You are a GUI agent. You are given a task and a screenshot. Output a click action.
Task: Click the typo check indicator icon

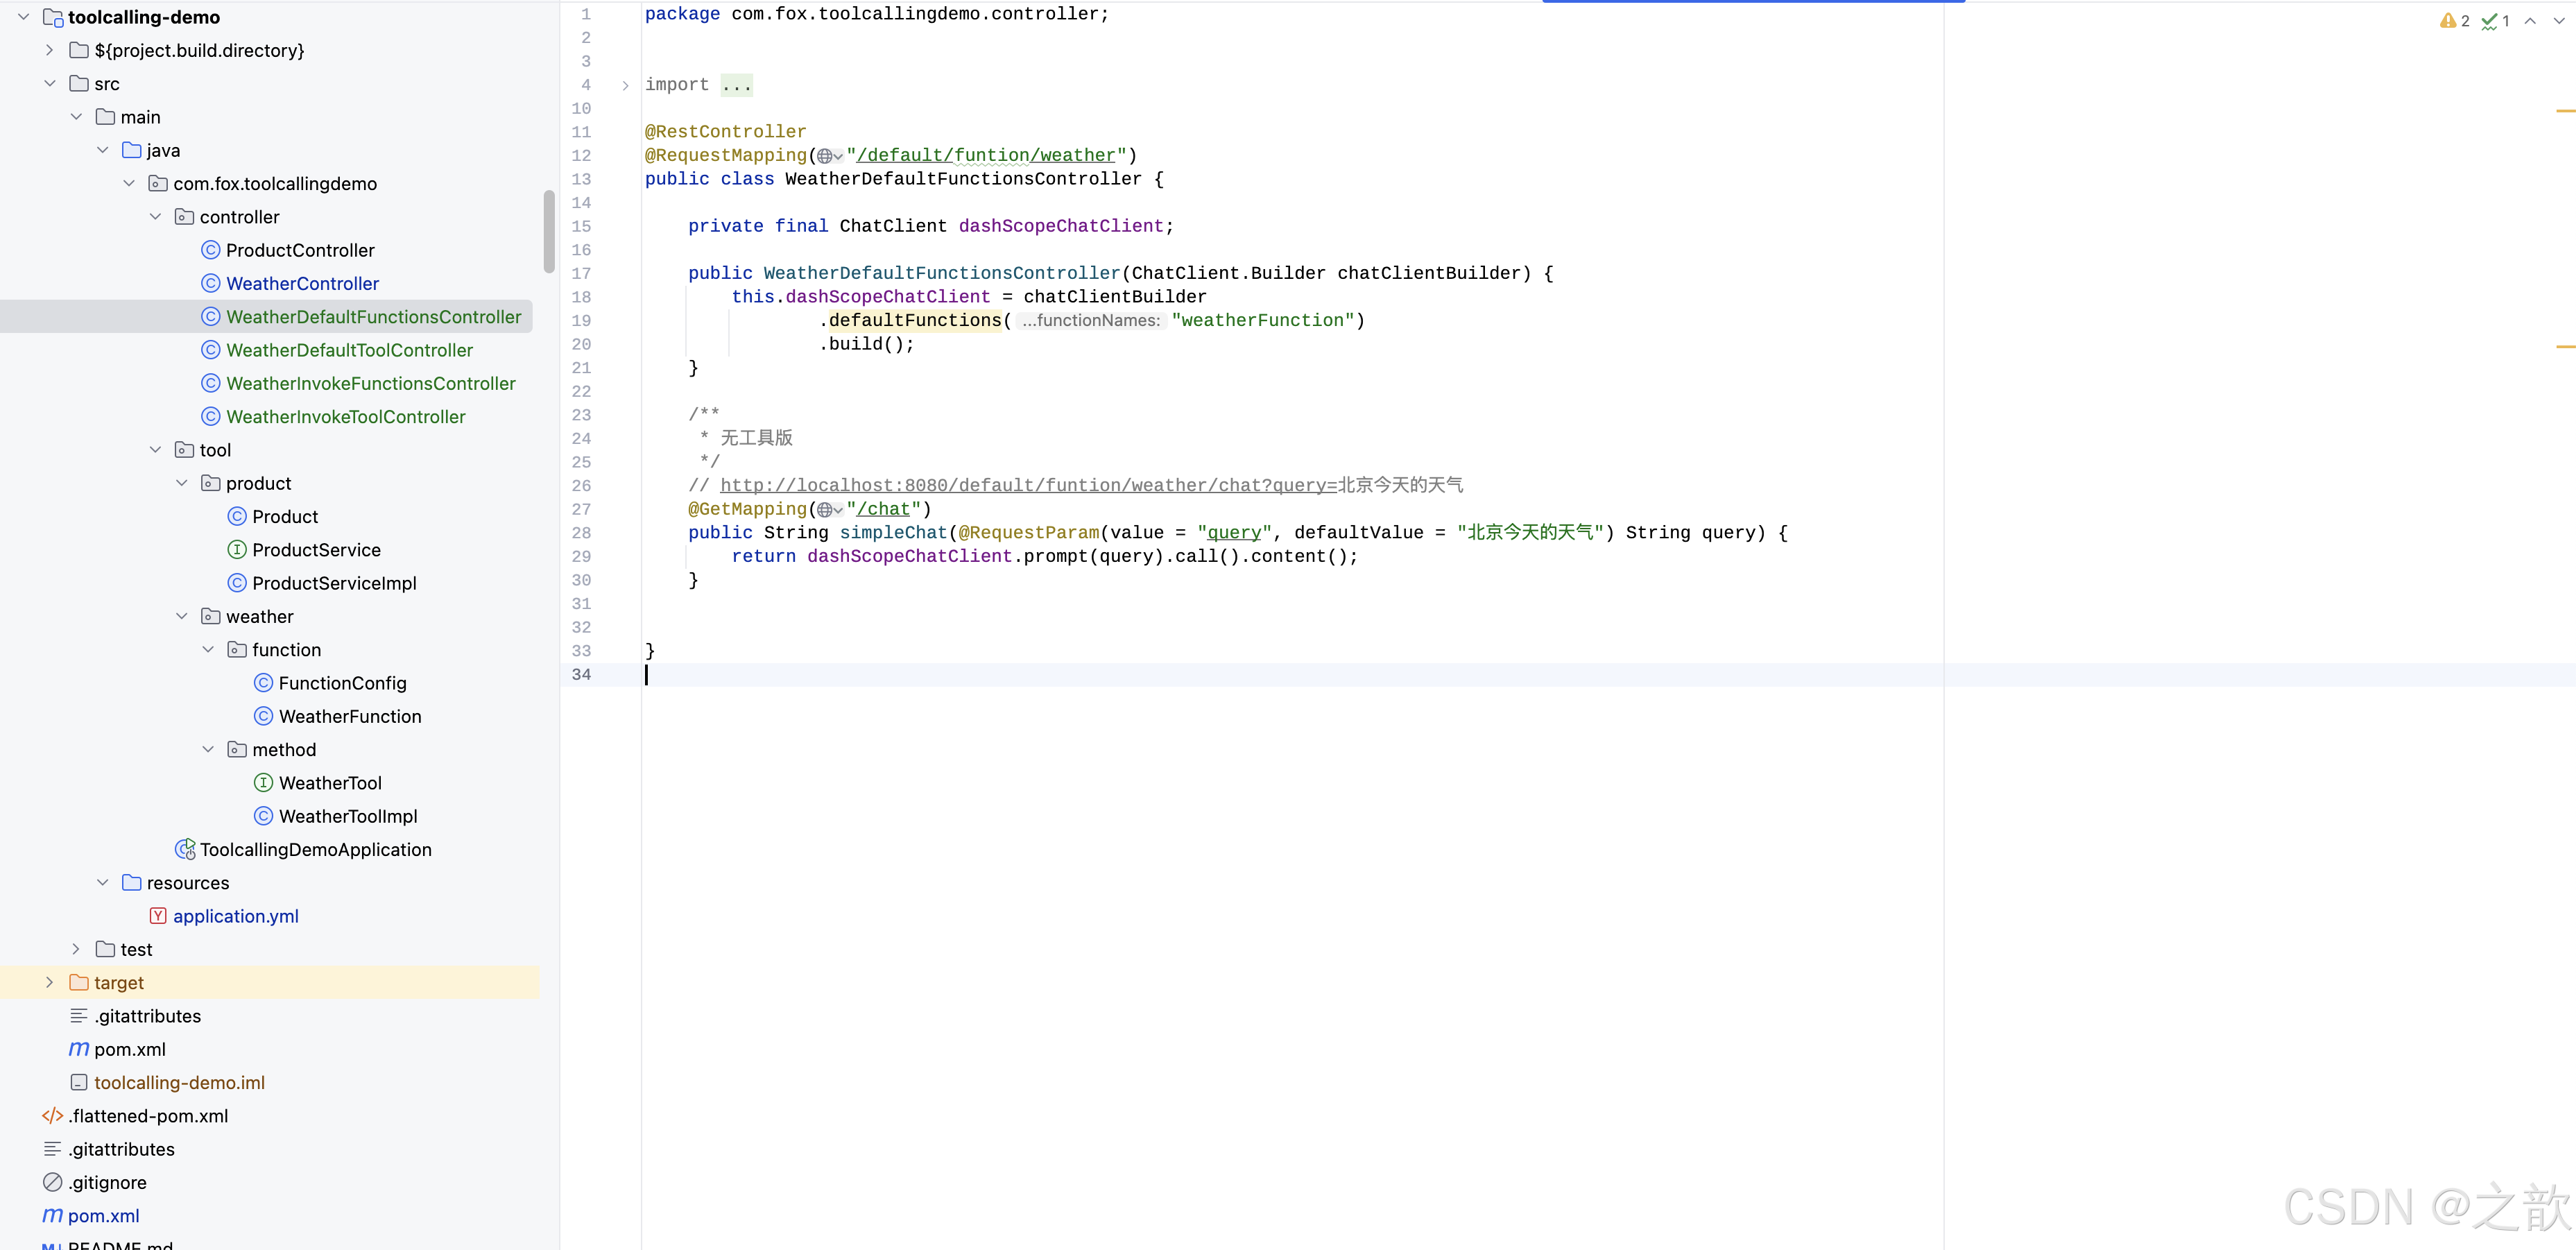coord(2490,21)
